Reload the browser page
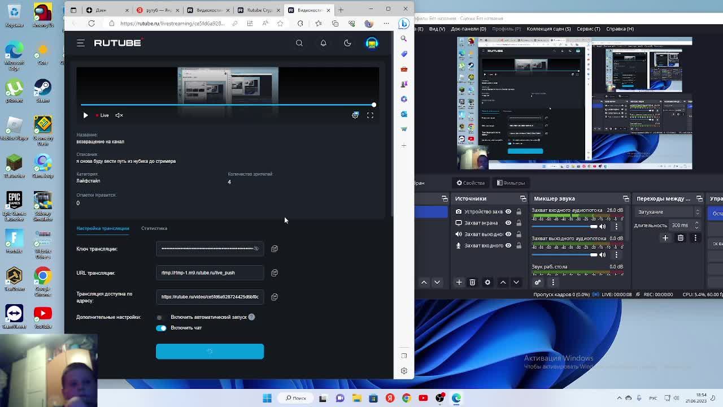Viewport: 723px width, 407px height. (x=92, y=23)
